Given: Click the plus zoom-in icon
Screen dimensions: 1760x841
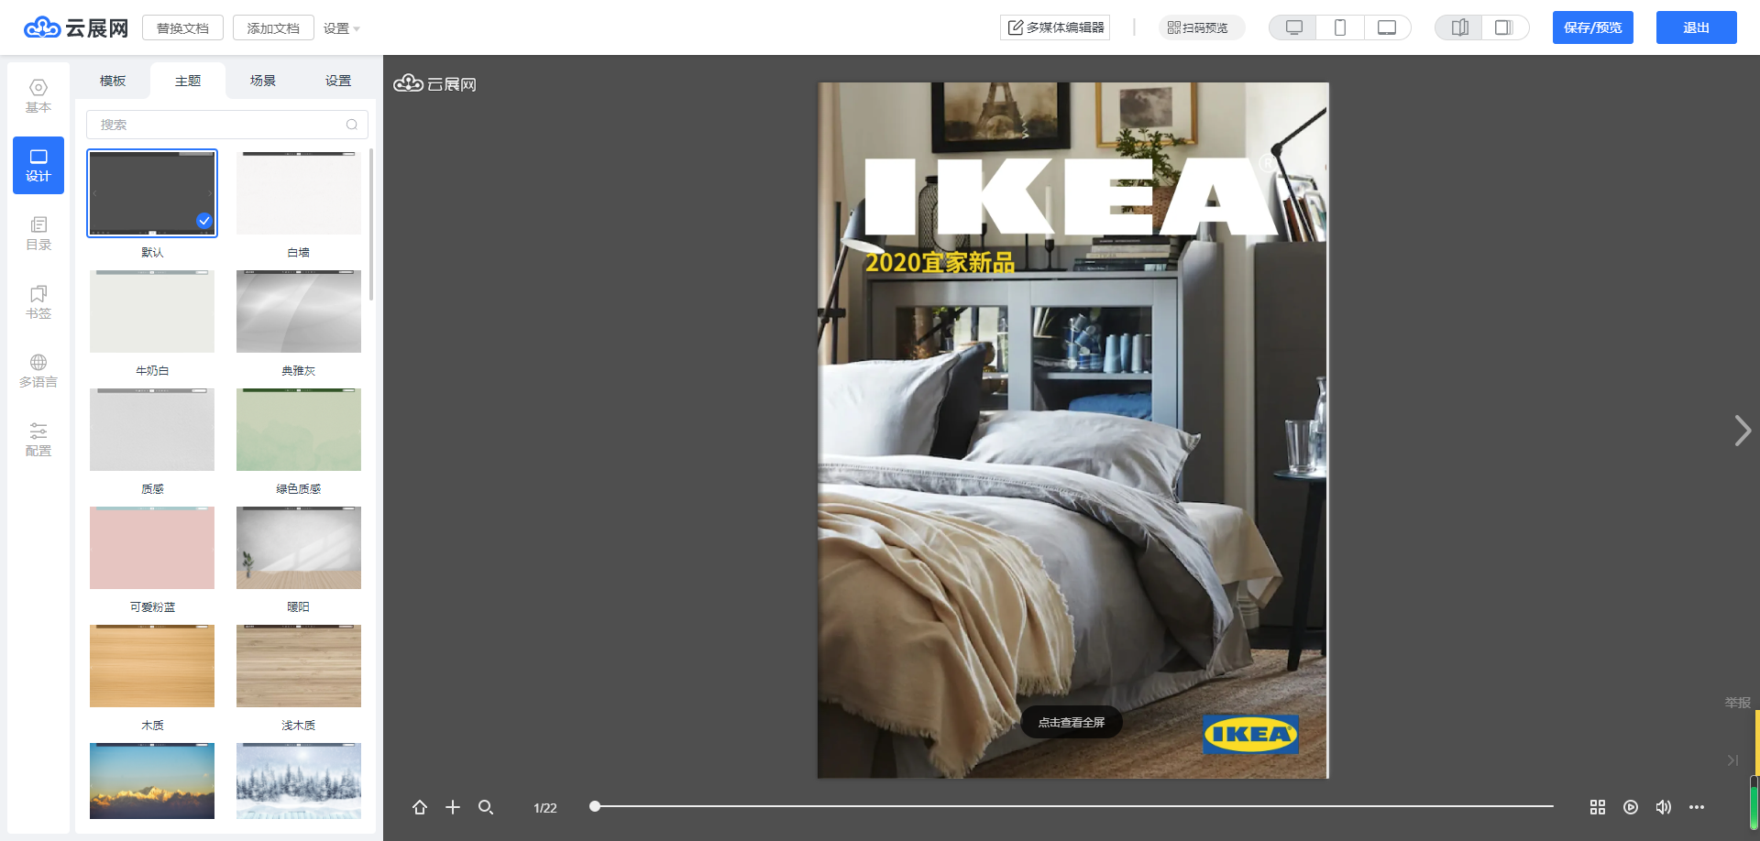Looking at the screenshot, I should 453,807.
